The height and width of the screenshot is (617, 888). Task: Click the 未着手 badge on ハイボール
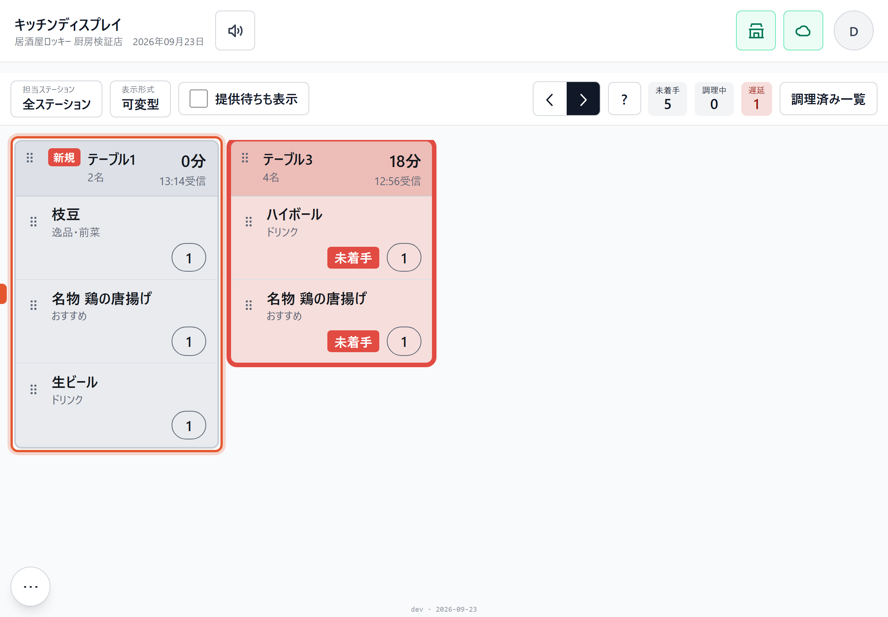tap(353, 257)
